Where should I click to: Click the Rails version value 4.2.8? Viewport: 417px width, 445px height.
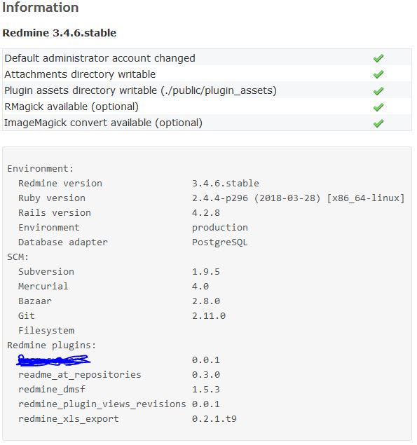click(x=206, y=213)
